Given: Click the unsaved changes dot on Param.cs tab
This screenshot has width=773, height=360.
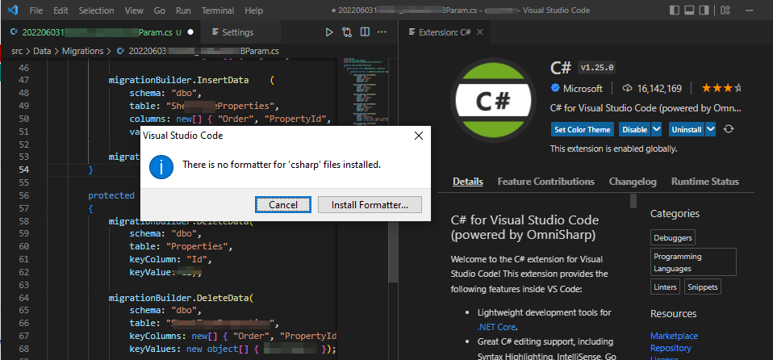Looking at the screenshot, I should (190, 32).
